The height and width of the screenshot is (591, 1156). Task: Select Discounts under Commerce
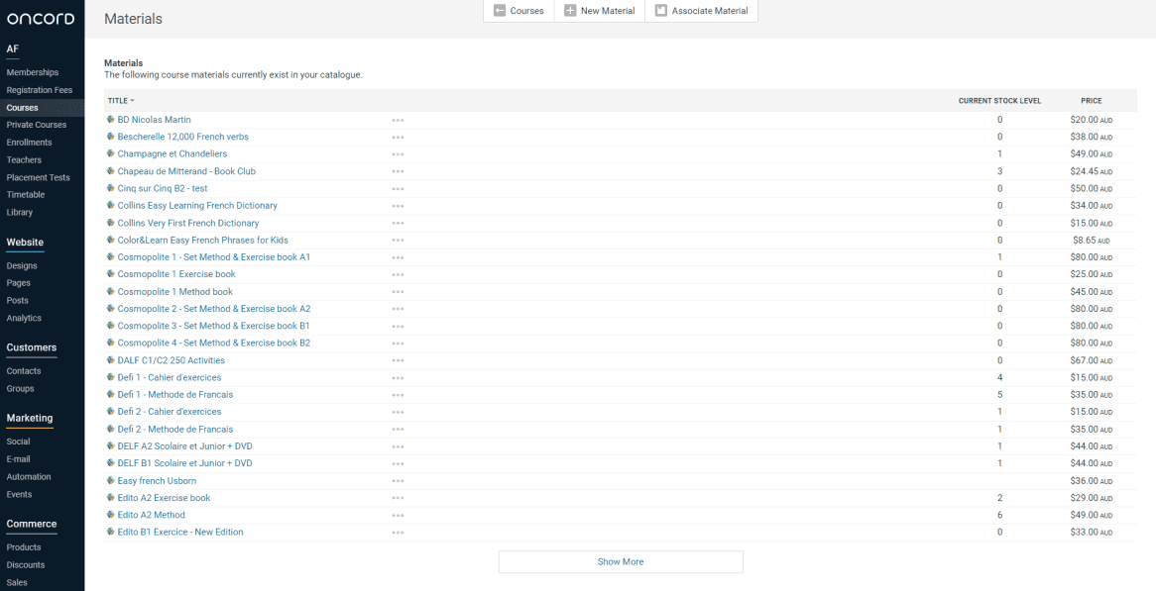pyautogui.click(x=27, y=565)
